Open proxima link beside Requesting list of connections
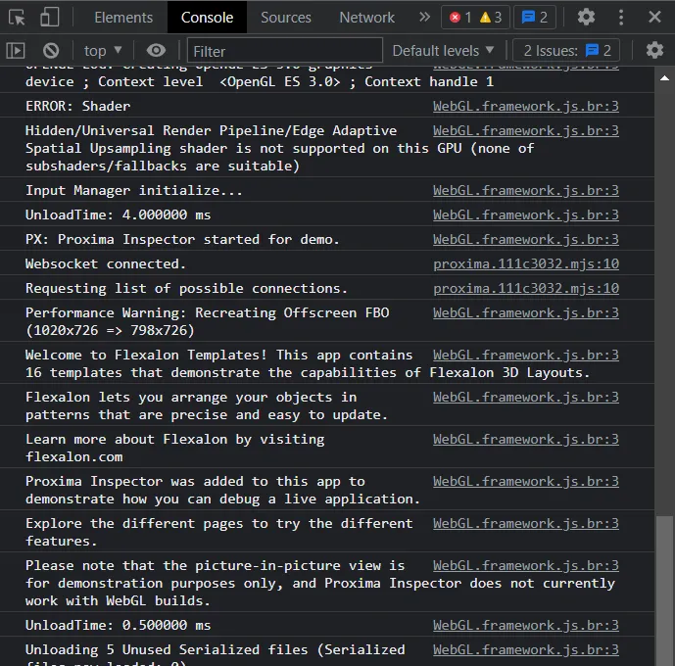 pos(526,288)
